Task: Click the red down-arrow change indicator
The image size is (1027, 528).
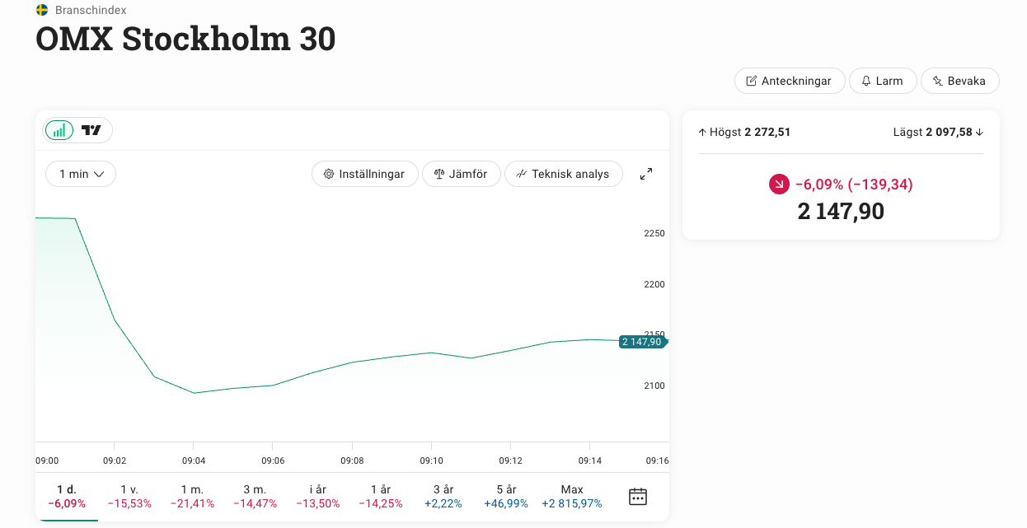Action: point(779,185)
